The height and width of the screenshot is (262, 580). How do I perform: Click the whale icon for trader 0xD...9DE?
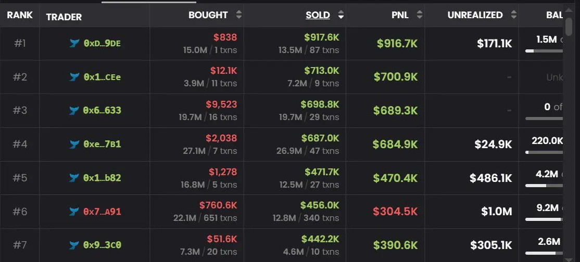(75, 44)
